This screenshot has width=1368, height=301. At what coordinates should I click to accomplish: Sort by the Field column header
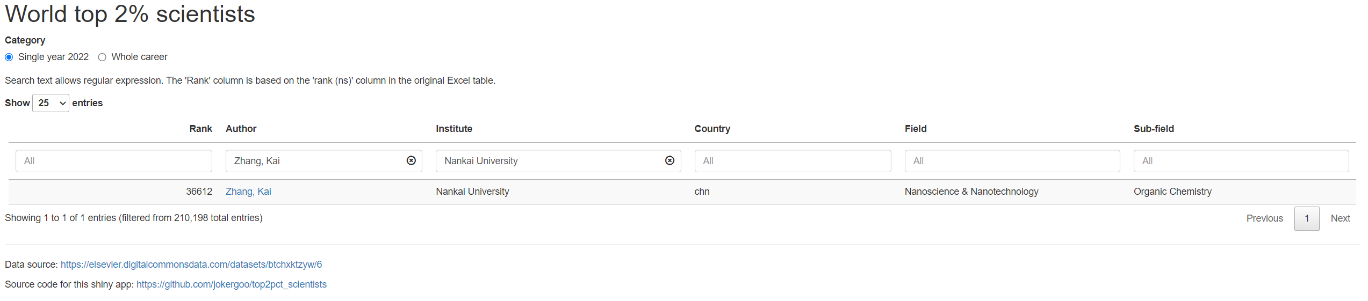tap(916, 129)
